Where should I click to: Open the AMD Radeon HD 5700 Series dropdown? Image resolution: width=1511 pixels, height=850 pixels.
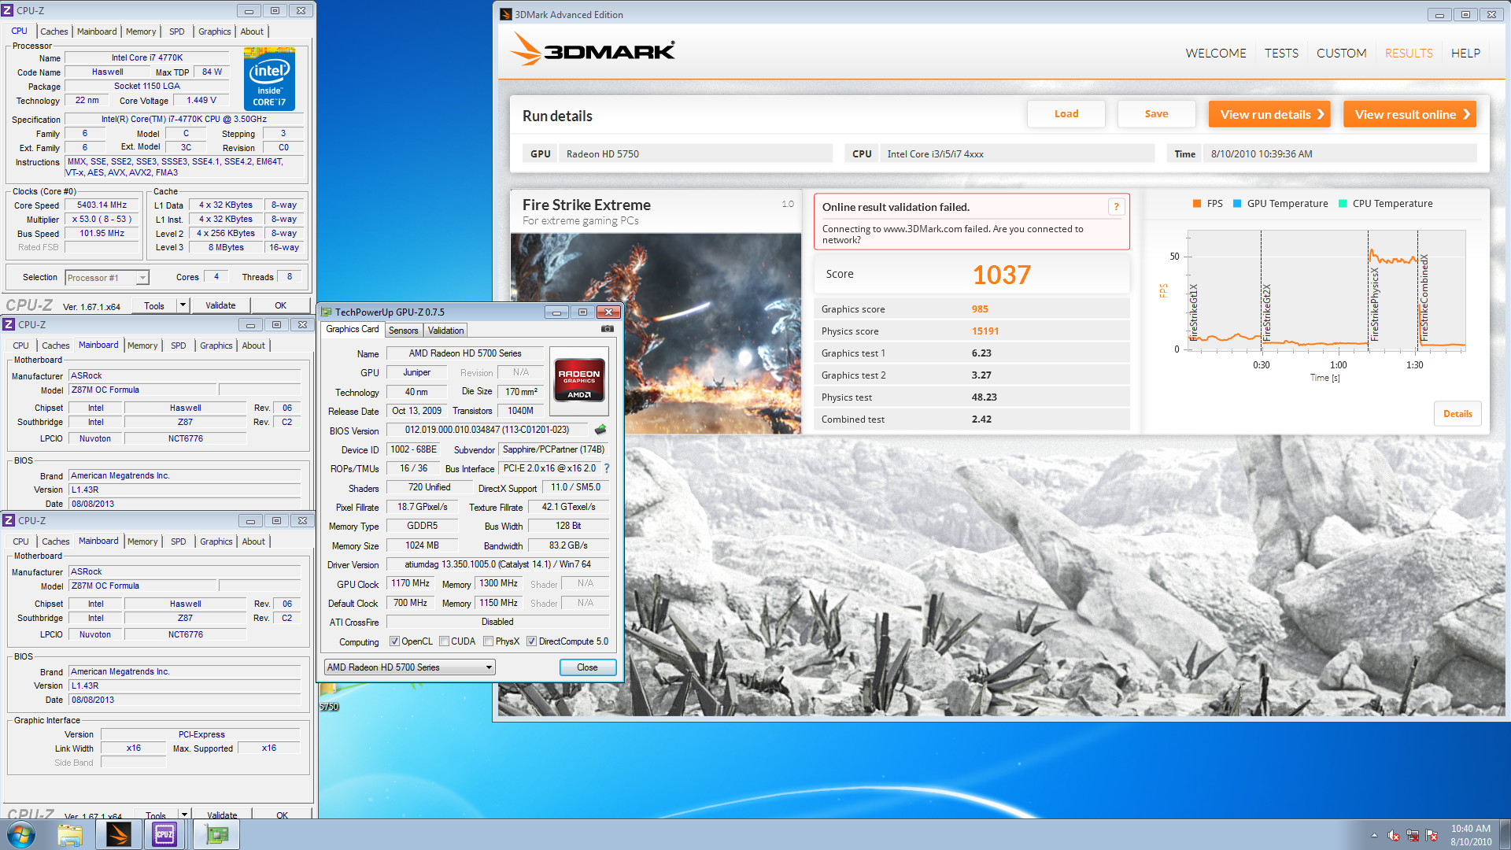(410, 667)
